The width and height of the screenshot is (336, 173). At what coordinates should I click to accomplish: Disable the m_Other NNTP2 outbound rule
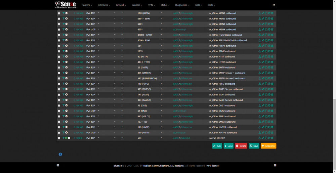coord(269,133)
